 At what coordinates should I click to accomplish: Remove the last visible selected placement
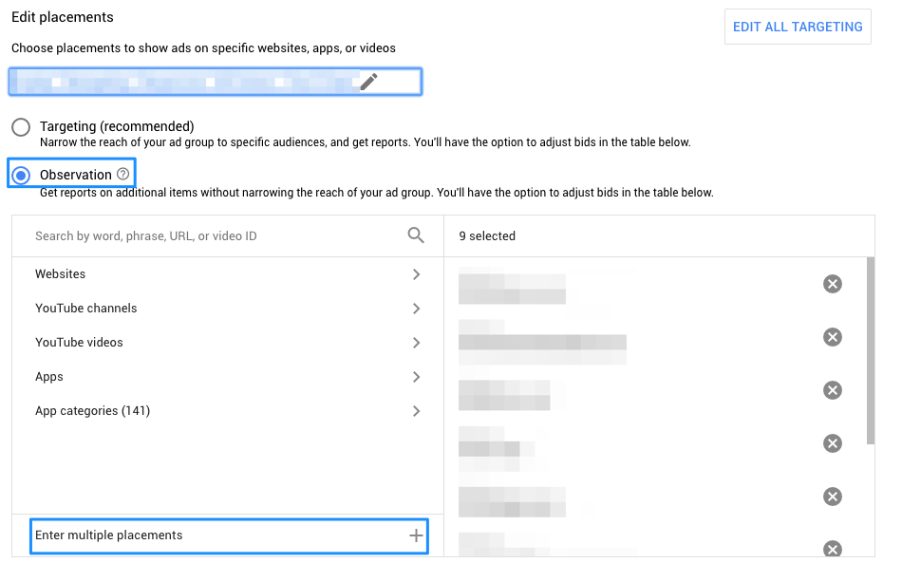833,549
